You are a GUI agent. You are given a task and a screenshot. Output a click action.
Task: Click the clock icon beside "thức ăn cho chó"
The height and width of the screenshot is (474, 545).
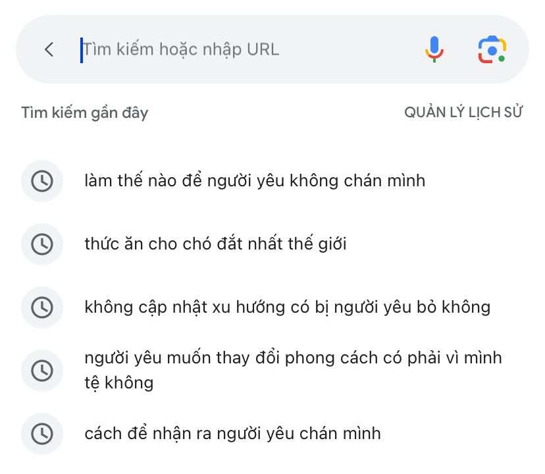pos(42,244)
